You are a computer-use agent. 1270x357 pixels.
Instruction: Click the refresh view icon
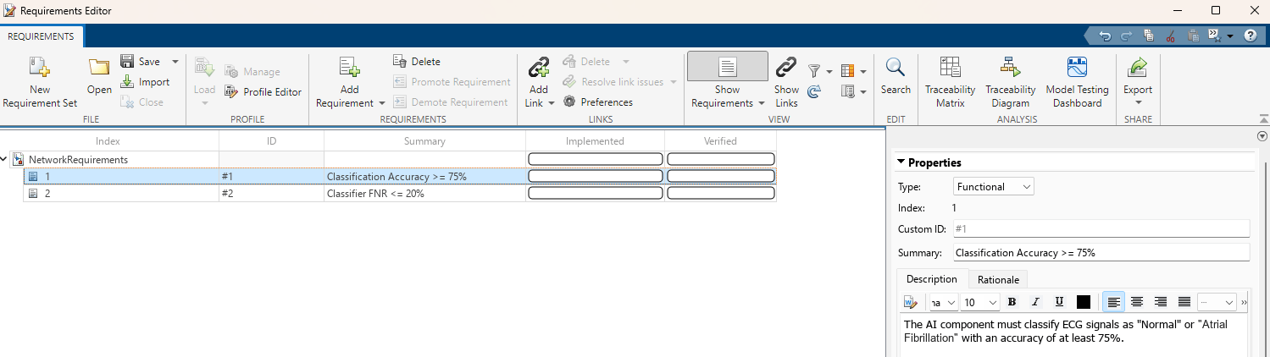[814, 91]
